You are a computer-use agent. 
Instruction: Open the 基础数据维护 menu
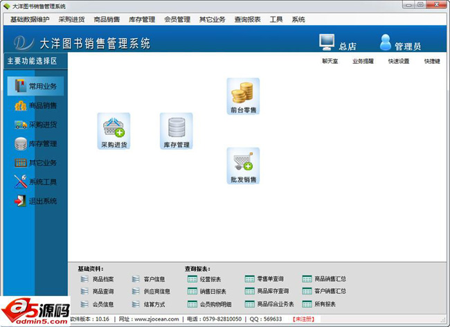pos(30,19)
